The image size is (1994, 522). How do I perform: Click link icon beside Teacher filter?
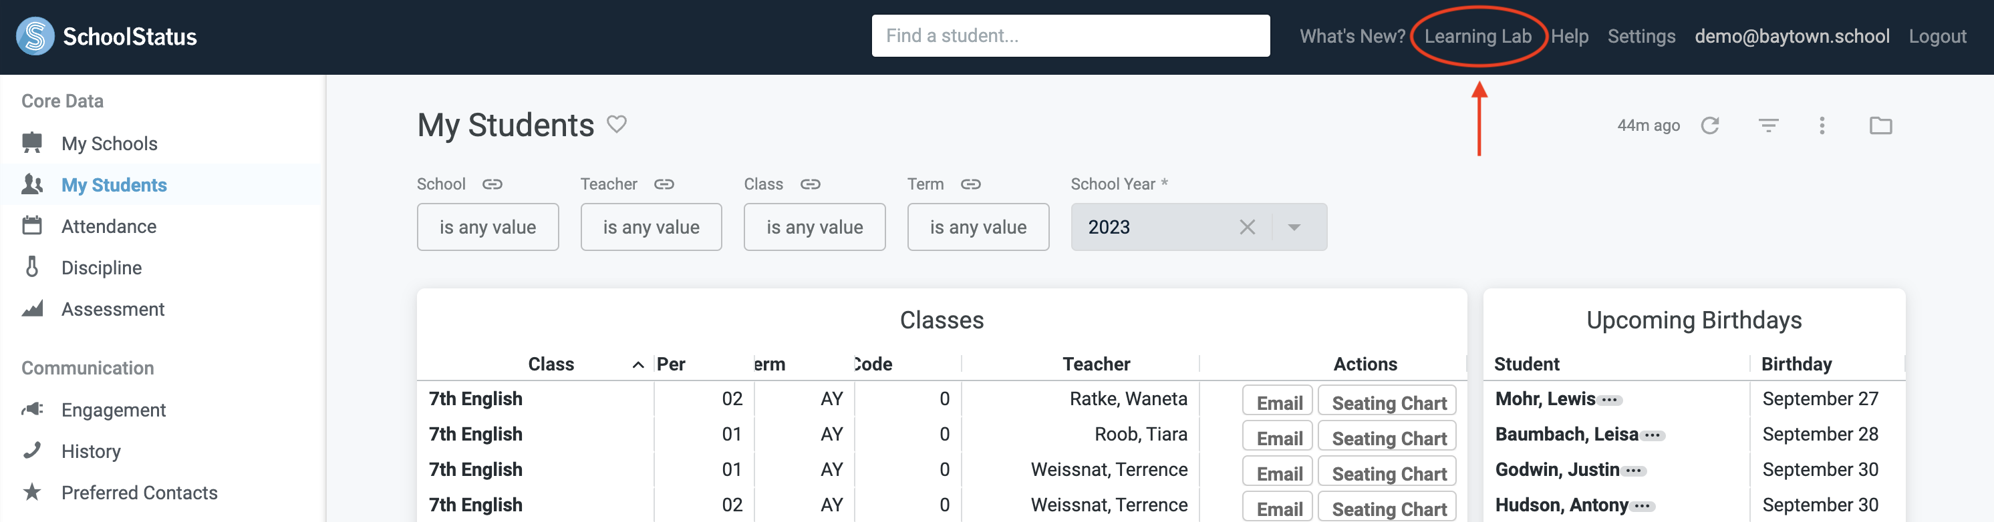tap(664, 184)
